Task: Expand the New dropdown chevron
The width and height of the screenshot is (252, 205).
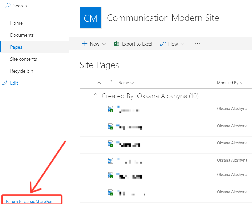Action: pos(104,44)
